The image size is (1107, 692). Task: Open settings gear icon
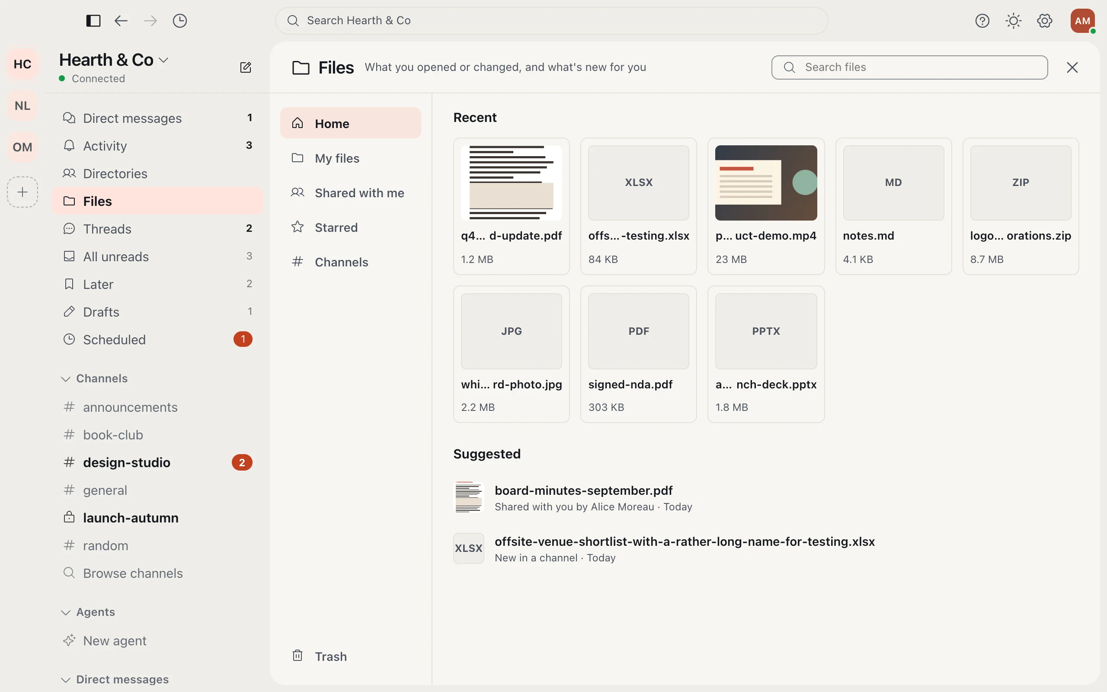tap(1044, 21)
